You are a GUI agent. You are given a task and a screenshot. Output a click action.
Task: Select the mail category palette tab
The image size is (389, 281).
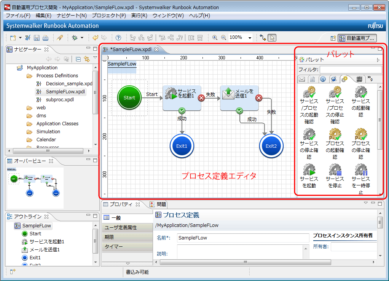pyautogui.click(x=302, y=79)
